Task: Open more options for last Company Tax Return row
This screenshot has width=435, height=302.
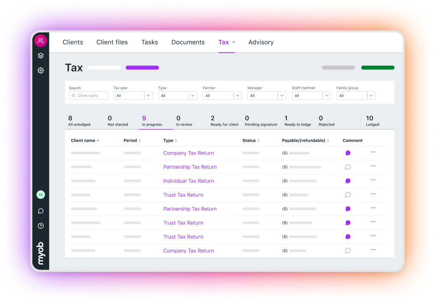Action: [373, 250]
